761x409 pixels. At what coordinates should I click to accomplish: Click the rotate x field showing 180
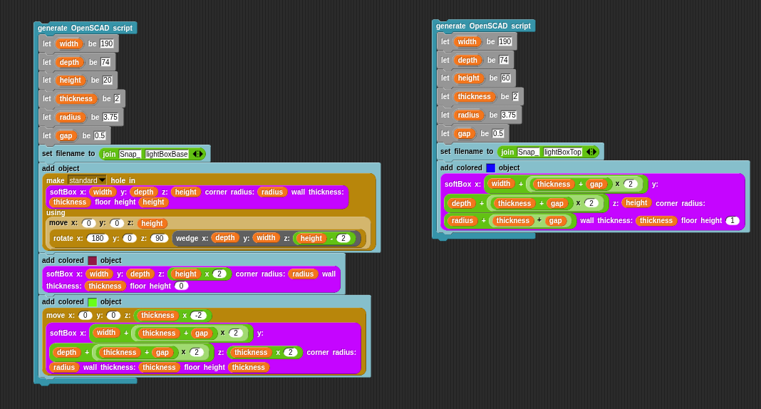pyautogui.click(x=98, y=238)
